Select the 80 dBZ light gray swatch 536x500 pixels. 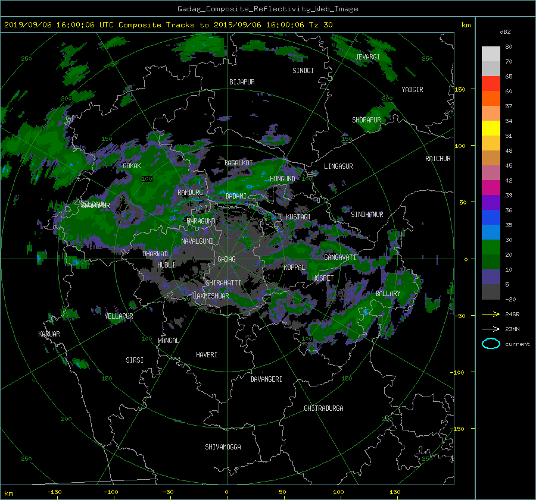pyautogui.click(x=491, y=54)
